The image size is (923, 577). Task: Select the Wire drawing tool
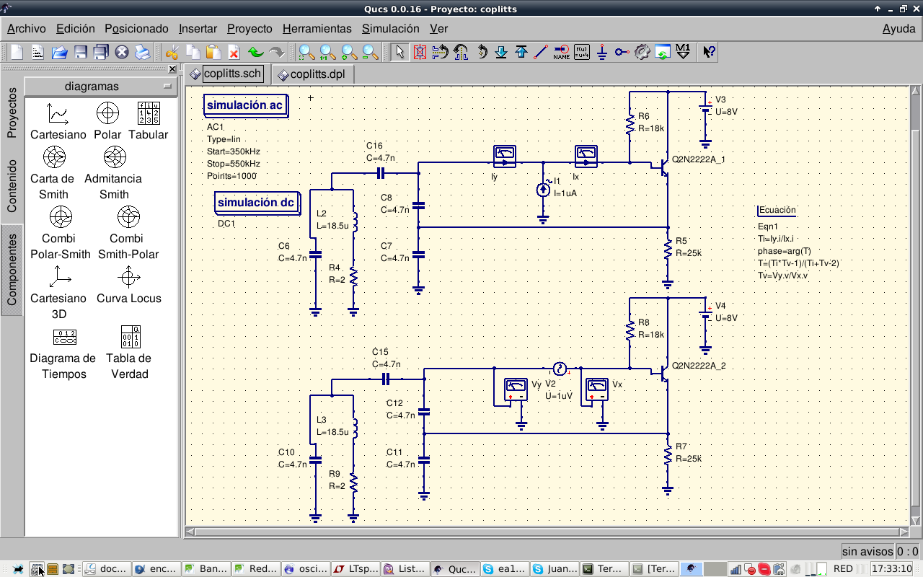pyautogui.click(x=541, y=52)
